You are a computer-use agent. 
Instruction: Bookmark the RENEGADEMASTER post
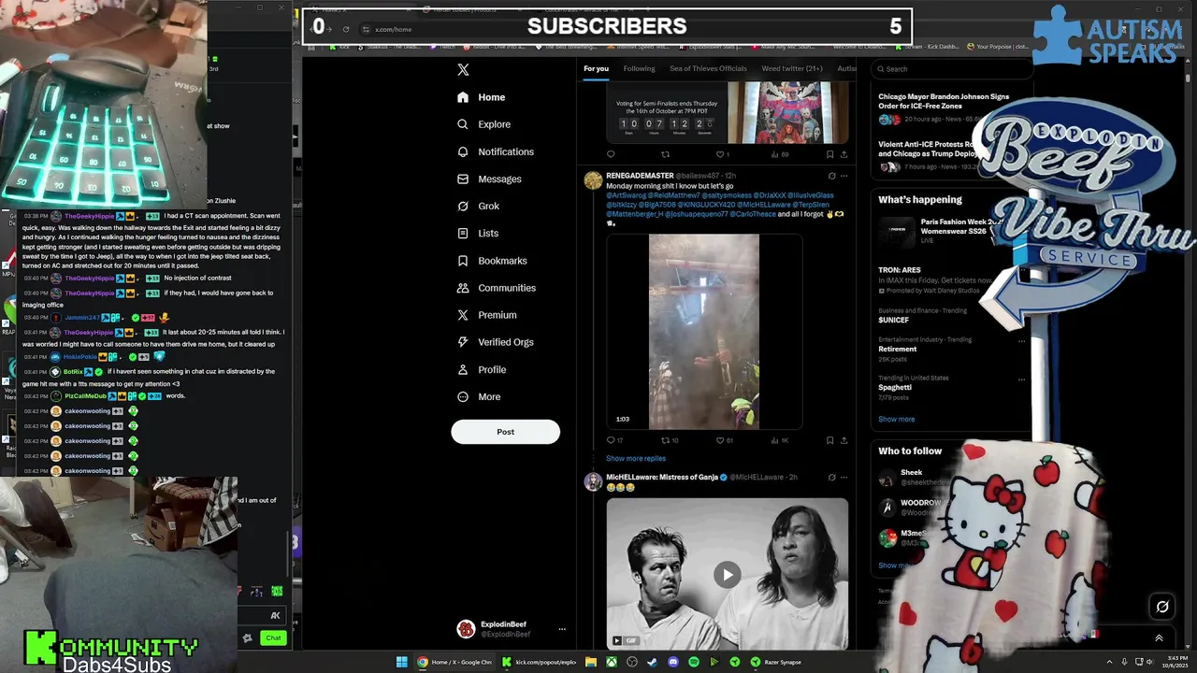tap(829, 440)
